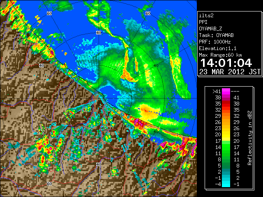Select the OYAMAB_Z product name

210,29
